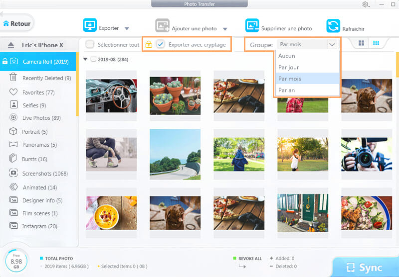399x277 pixels.
Task: Collapse the 2019-08 group triangle
Action: tap(86, 60)
